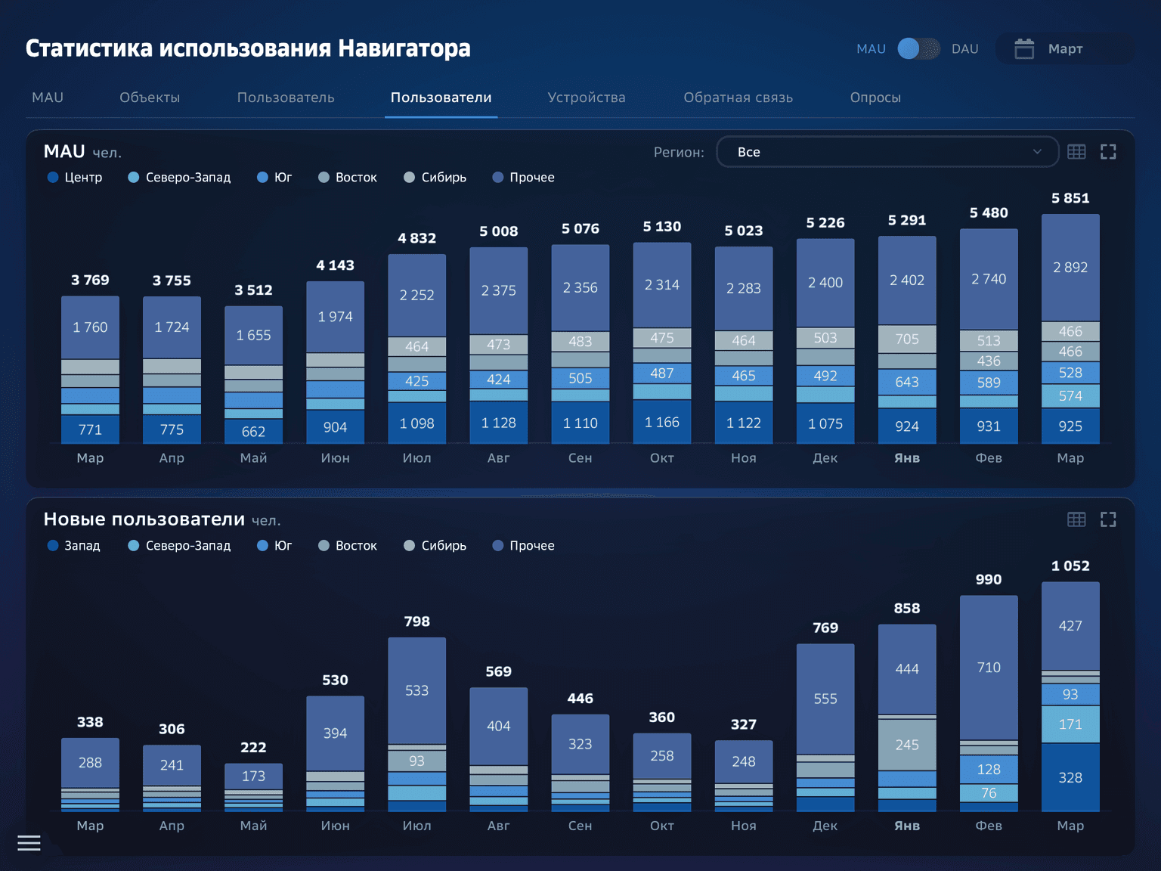Toggle the MAU/DAU switch

[x=918, y=48]
